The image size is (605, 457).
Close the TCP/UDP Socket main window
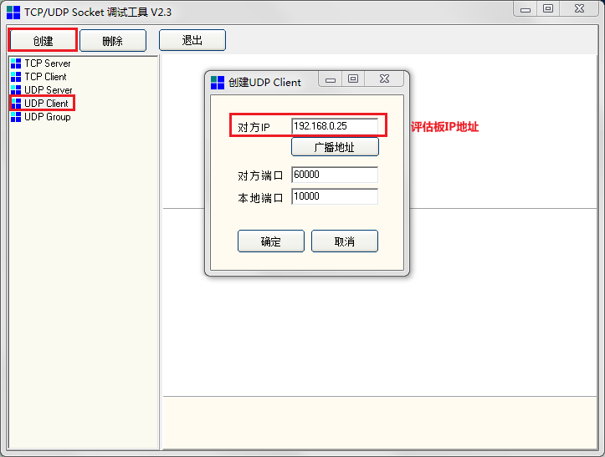(x=579, y=8)
